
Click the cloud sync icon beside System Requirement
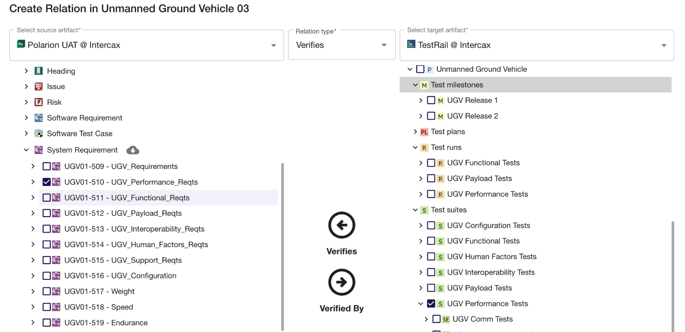pyautogui.click(x=133, y=150)
